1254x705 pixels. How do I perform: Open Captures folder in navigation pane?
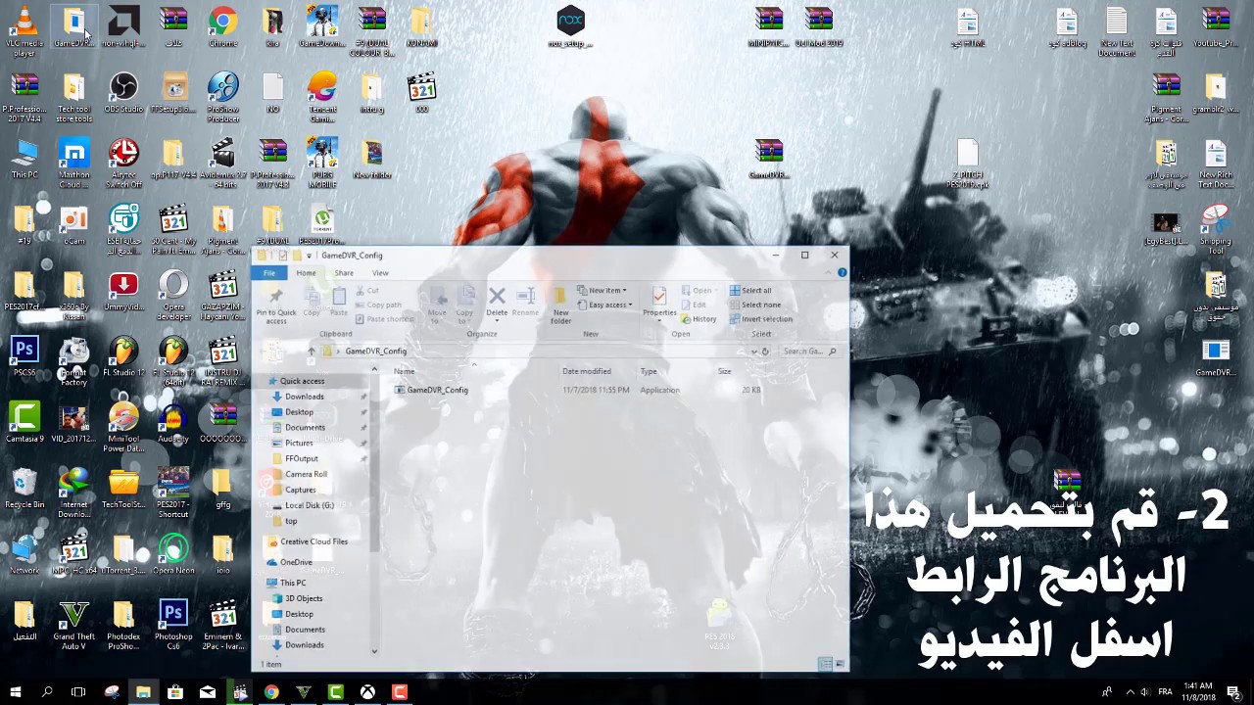pos(300,490)
